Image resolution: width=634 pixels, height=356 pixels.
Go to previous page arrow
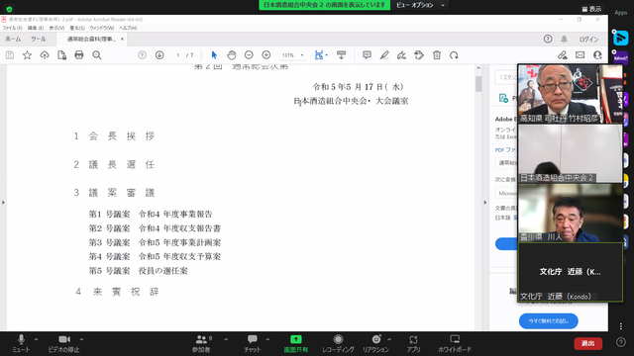tap(142, 55)
